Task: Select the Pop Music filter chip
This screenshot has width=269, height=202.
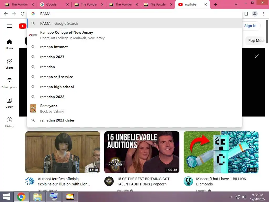Action: pyautogui.click(x=256, y=41)
